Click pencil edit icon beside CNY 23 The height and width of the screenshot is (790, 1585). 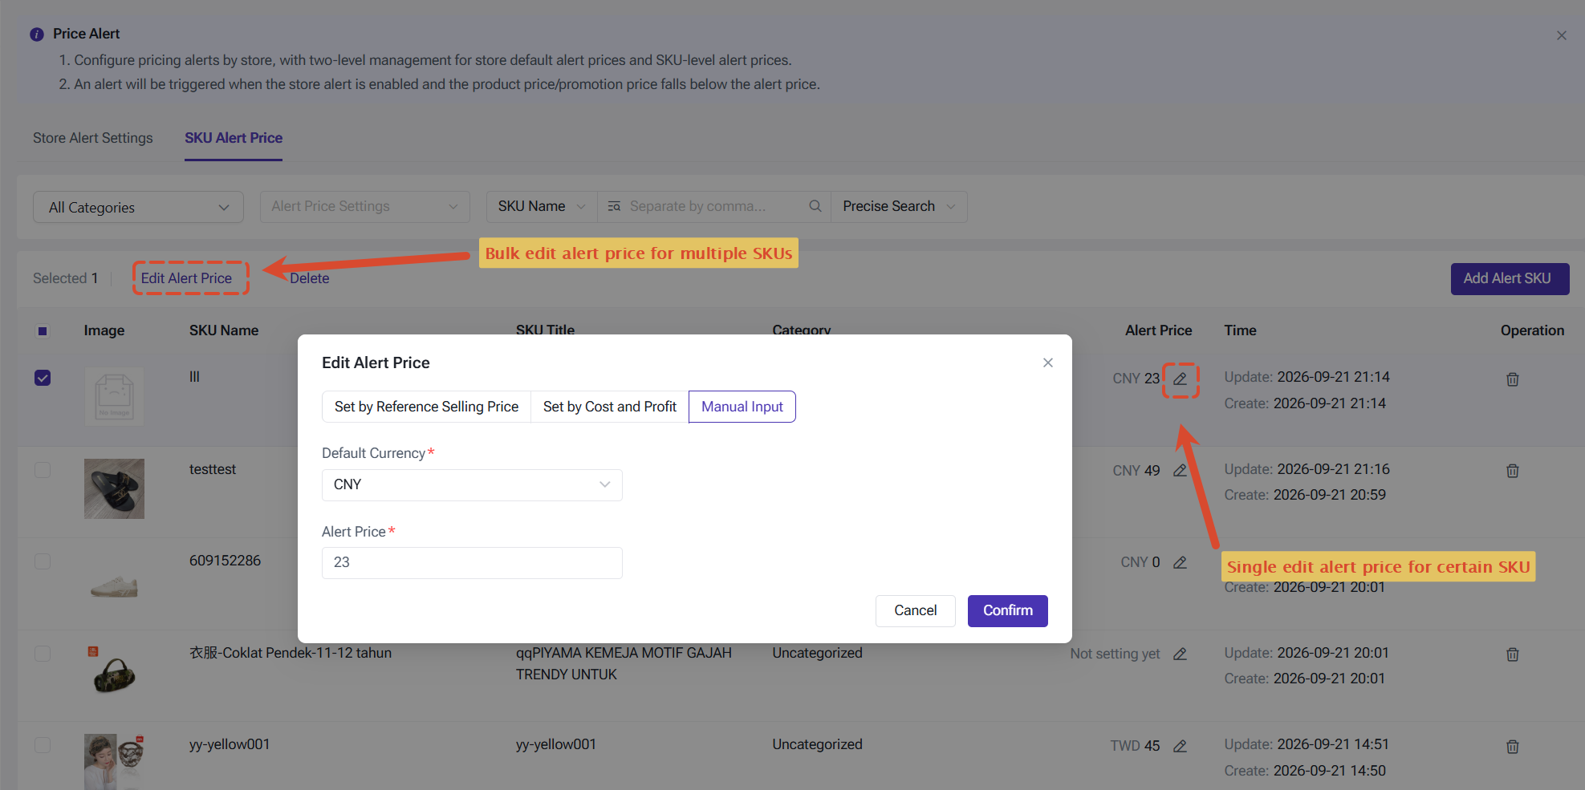[x=1180, y=379]
